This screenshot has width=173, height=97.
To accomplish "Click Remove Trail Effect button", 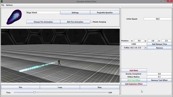I will (x=159, y=80).
